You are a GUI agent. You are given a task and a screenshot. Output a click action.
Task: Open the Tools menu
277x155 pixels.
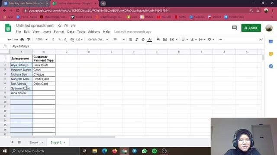81,31
